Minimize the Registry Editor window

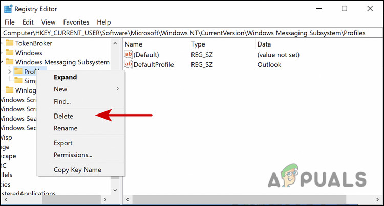tap(319, 9)
